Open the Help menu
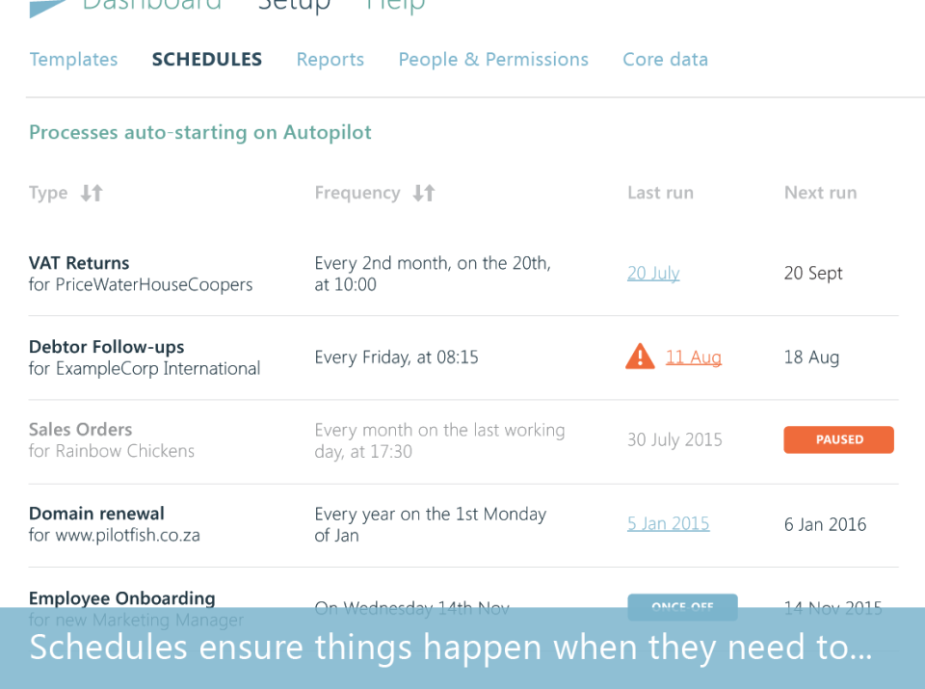This screenshot has width=925, height=689. click(394, 6)
